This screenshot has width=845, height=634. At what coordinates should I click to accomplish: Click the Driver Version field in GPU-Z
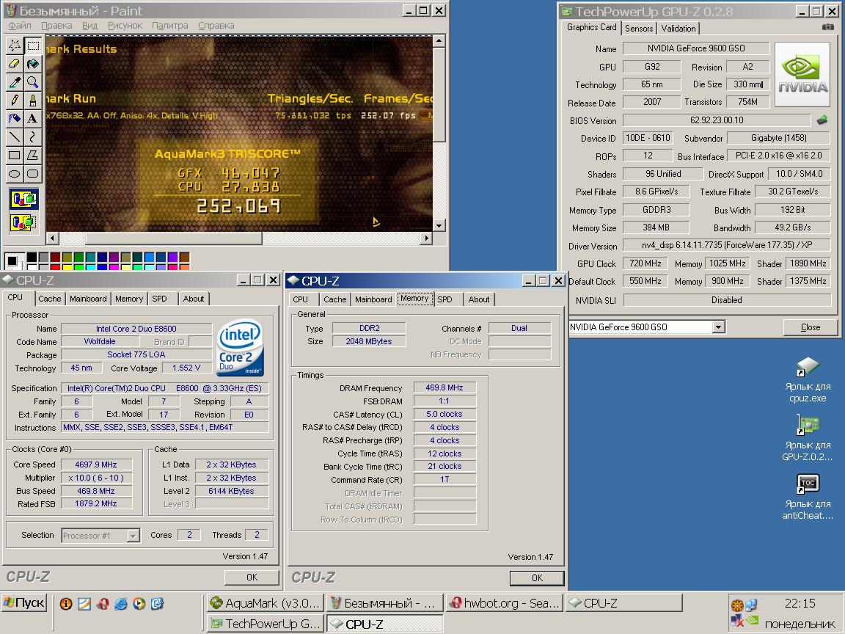(x=726, y=245)
